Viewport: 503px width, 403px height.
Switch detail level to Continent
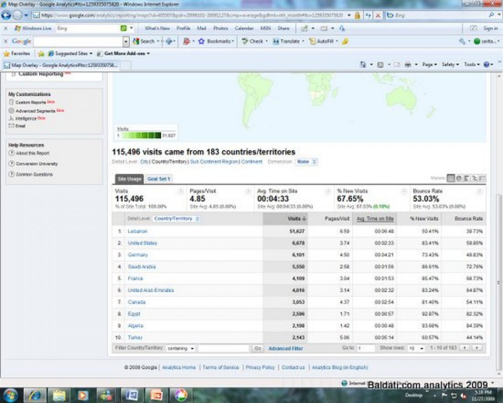(x=252, y=162)
